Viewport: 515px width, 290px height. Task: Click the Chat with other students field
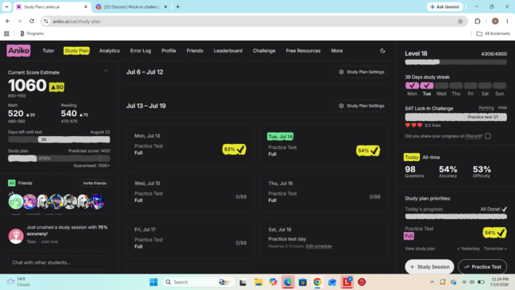pos(59,262)
